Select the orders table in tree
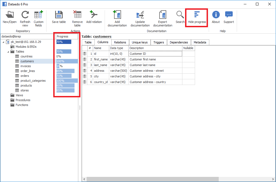 [25, 76]
